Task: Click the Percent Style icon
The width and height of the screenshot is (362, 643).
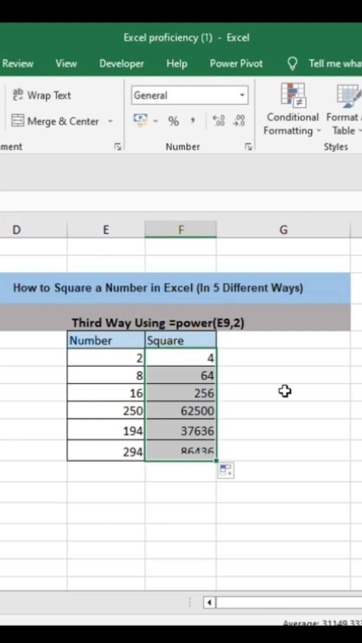Action: click(x=173, y=121)
